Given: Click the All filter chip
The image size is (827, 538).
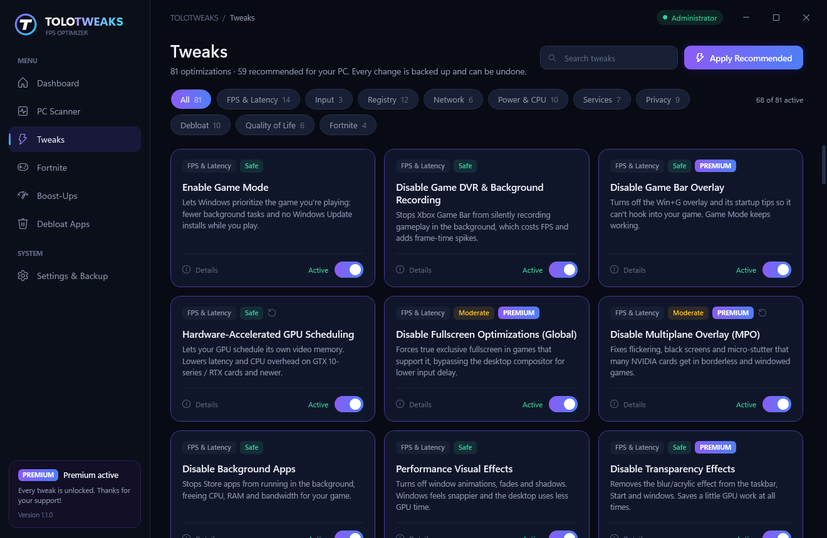Looking at the screenshot, I should pos(191,99).
